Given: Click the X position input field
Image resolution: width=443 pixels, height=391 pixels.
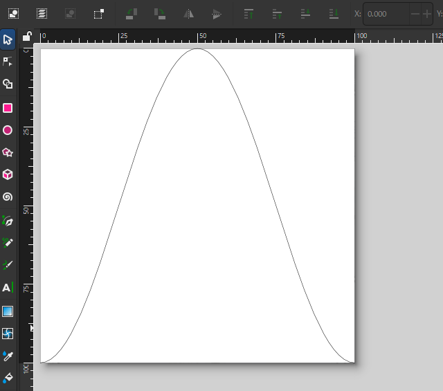Looking at the screenshot, I should [x=386, y=14].
